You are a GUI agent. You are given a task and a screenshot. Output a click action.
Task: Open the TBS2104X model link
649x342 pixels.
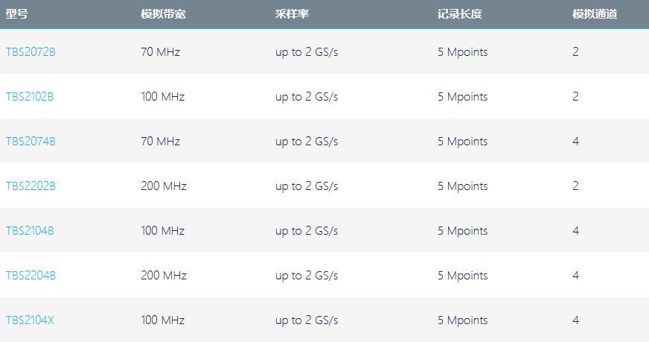click(x=30, y=320)
